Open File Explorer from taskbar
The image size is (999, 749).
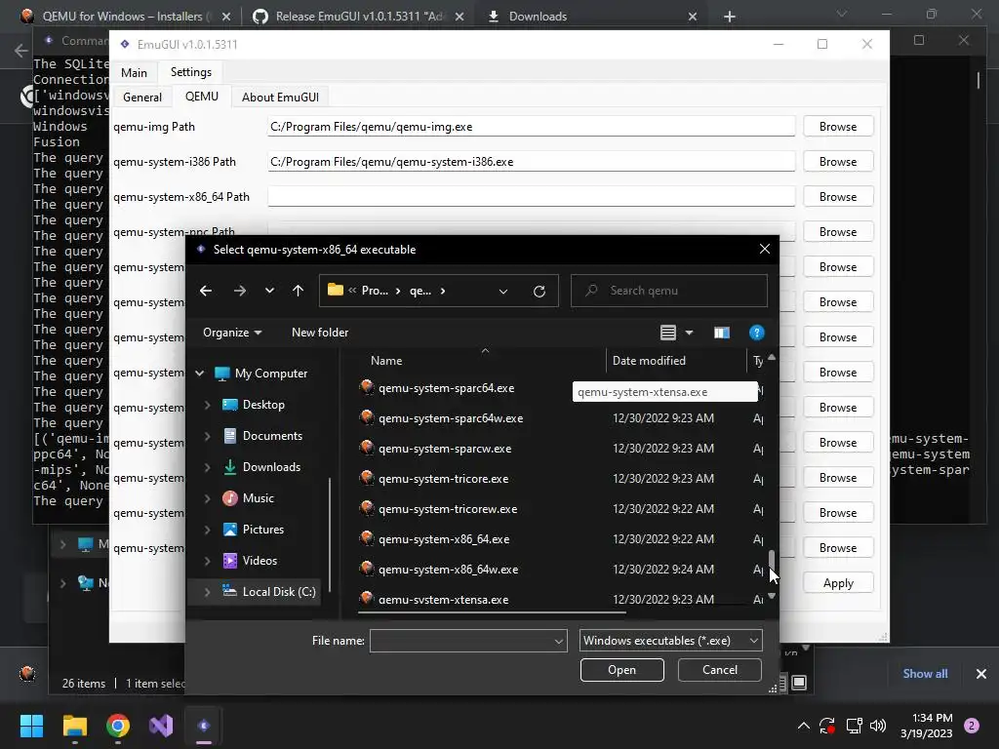pos(74,726)
